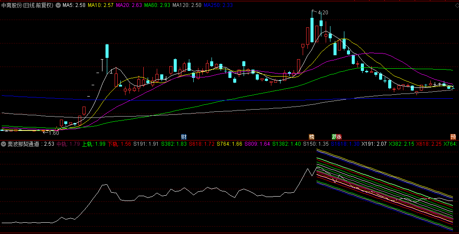Click the green 跌 marker icon

[x=334, y=137]
